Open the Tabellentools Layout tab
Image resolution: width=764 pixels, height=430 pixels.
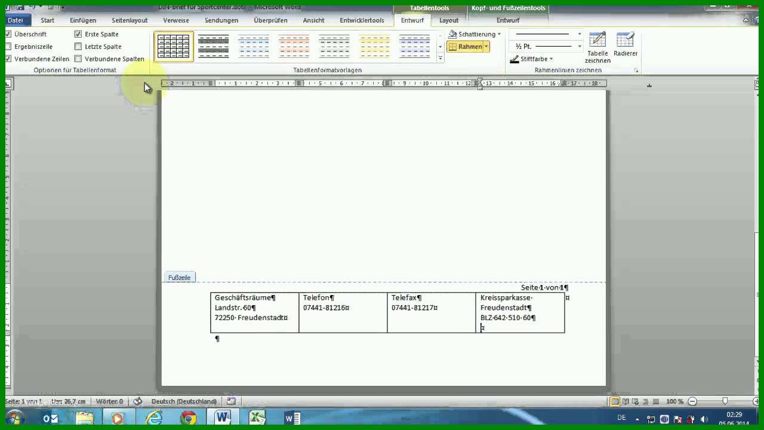point(449,20)
